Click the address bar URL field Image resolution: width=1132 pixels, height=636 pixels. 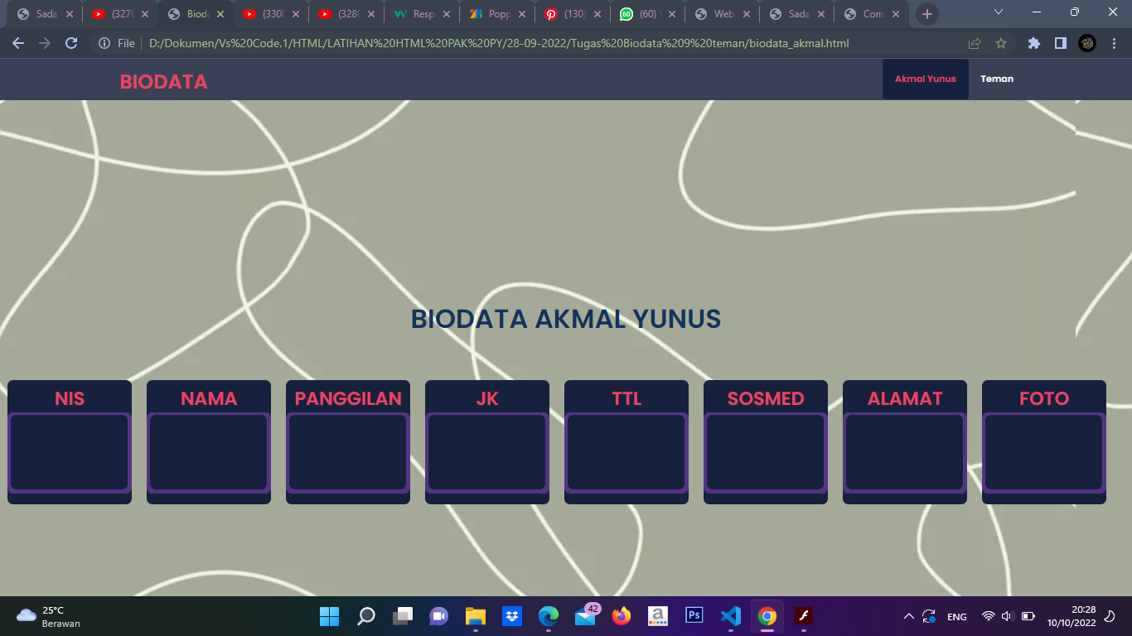(x=497, y=43)
